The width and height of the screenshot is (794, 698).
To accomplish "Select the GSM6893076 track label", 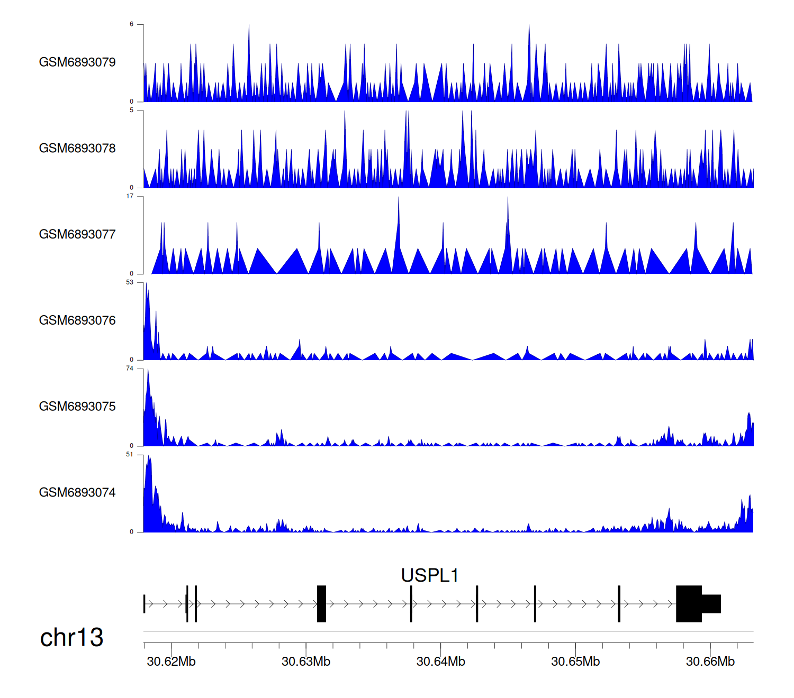I will 77,320.
